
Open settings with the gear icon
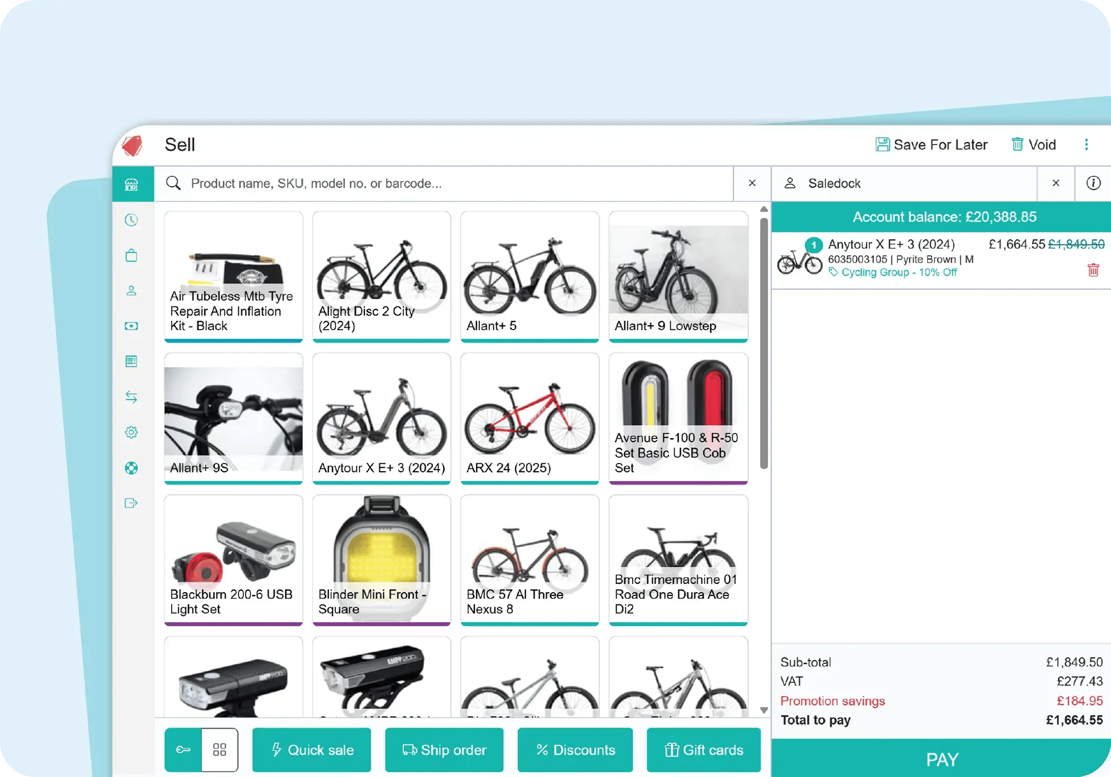(x=132, y=432)
